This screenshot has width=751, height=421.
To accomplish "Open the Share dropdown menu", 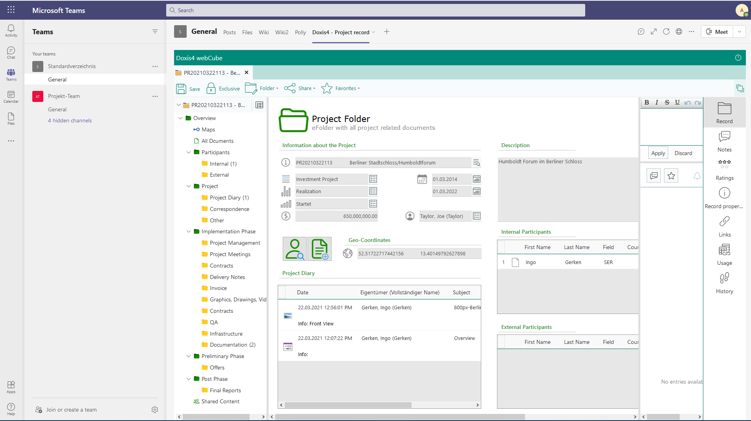I will (x=300, y=88).
